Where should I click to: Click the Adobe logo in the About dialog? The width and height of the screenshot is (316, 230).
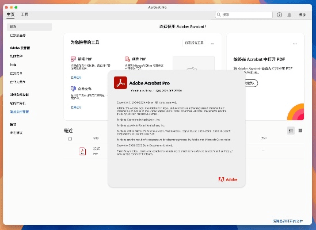tap(228, 179)
